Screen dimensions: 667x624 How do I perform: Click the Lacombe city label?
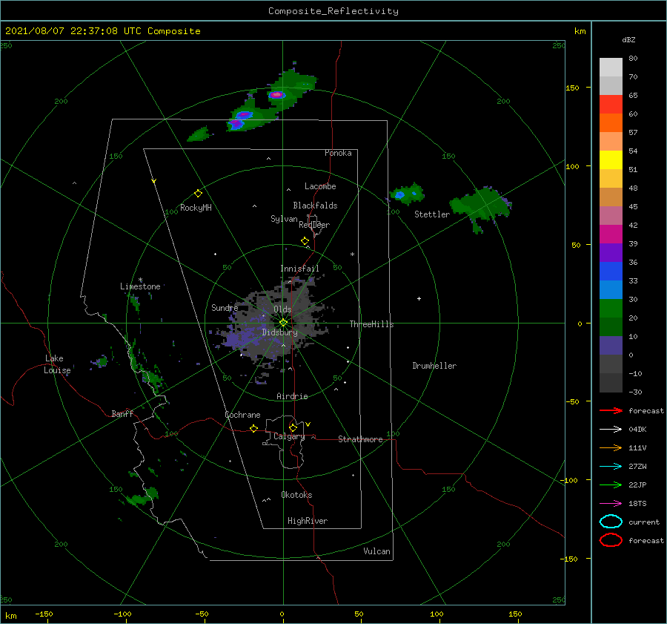click(320, 186)
